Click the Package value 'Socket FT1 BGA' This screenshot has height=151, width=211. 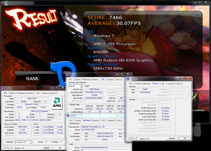(32, 104)
